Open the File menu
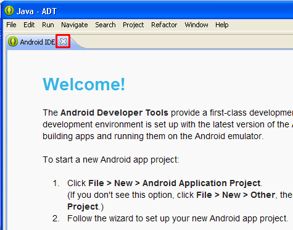The height and width of the screenshot is (230, 293). (x=11, y=25)
